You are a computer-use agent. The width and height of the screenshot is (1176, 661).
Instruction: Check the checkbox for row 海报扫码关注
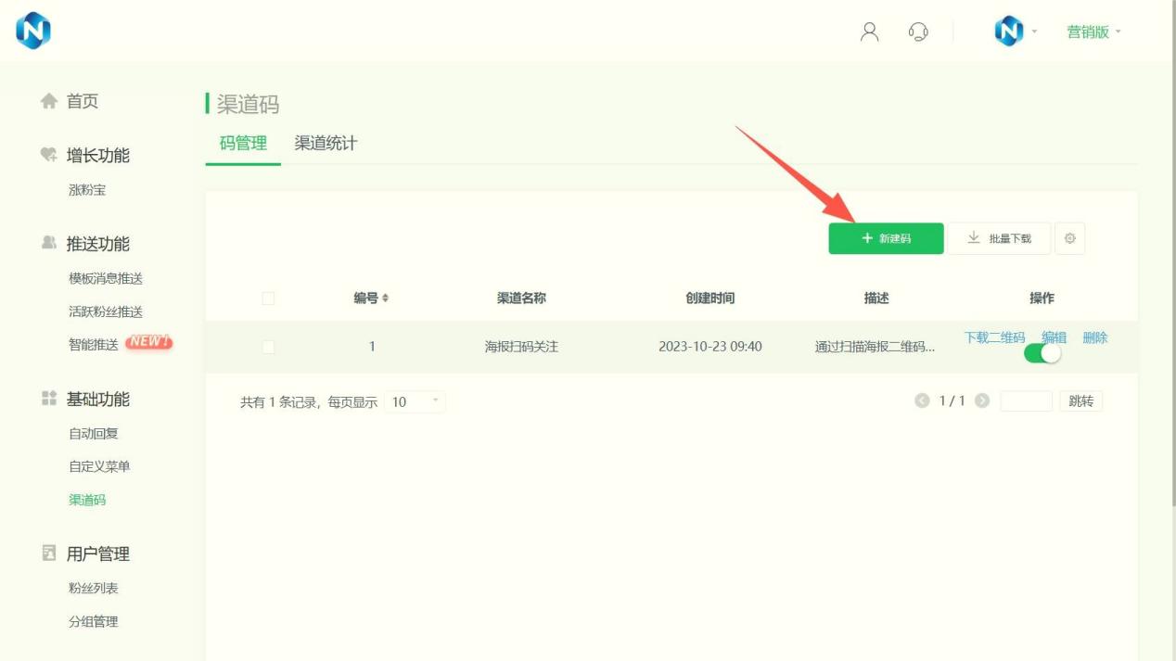coord(268,347)
